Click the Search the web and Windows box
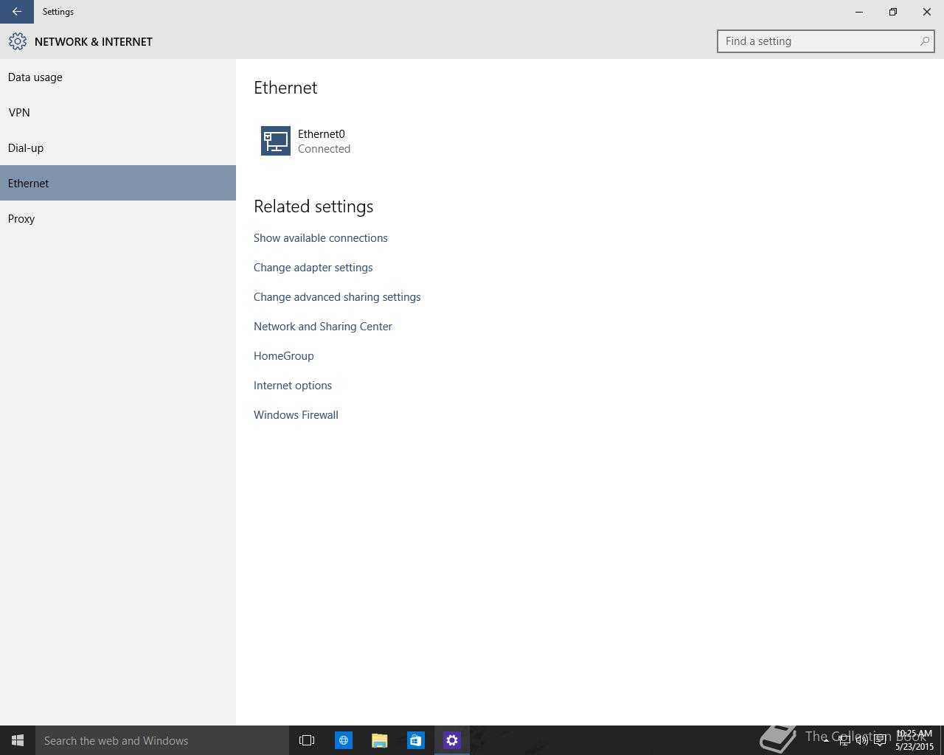The height and width of the screenshot is (755, 944). pos(162,740)
